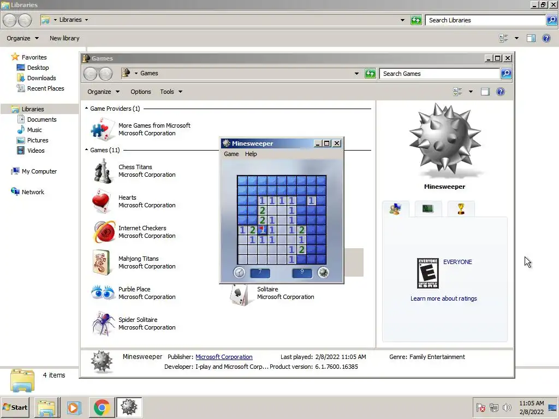
Task: Open Mahjong Titans game icon
Action: (x=102, y=262)
